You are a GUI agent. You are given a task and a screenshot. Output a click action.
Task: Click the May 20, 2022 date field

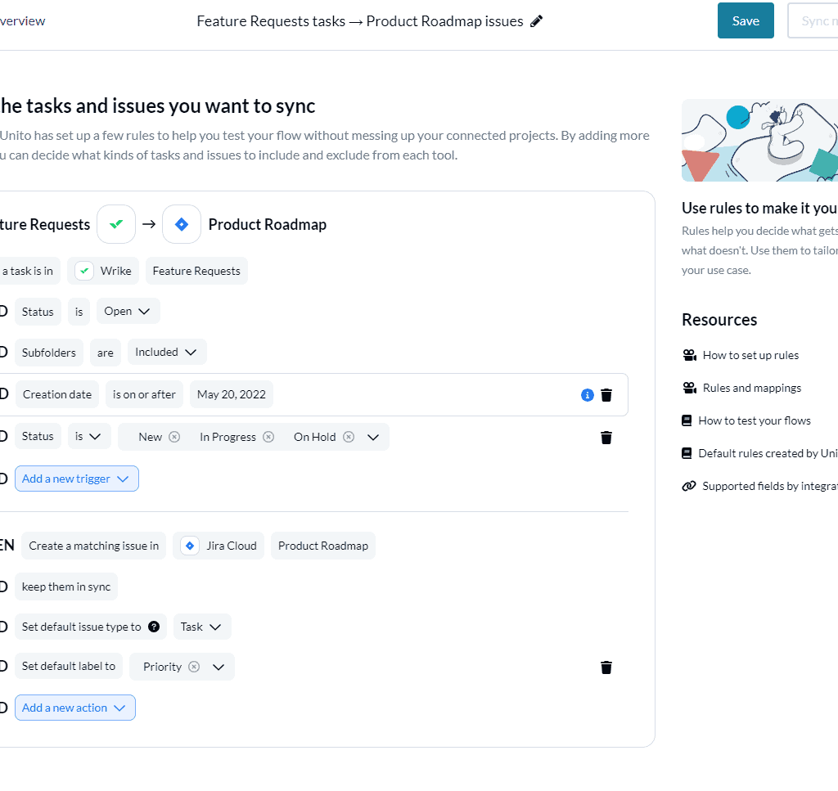coord(232,394)
